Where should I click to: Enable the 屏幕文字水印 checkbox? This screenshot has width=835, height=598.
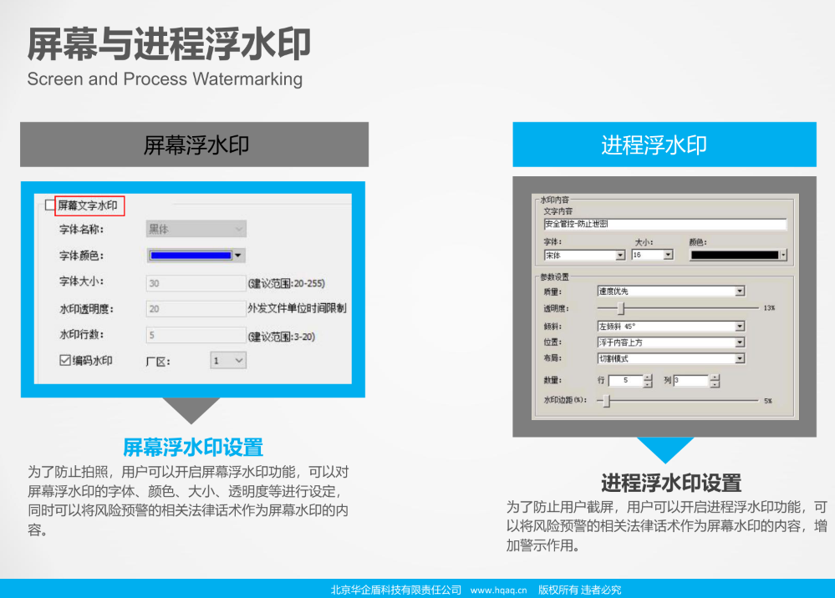[x=50, y=205]
